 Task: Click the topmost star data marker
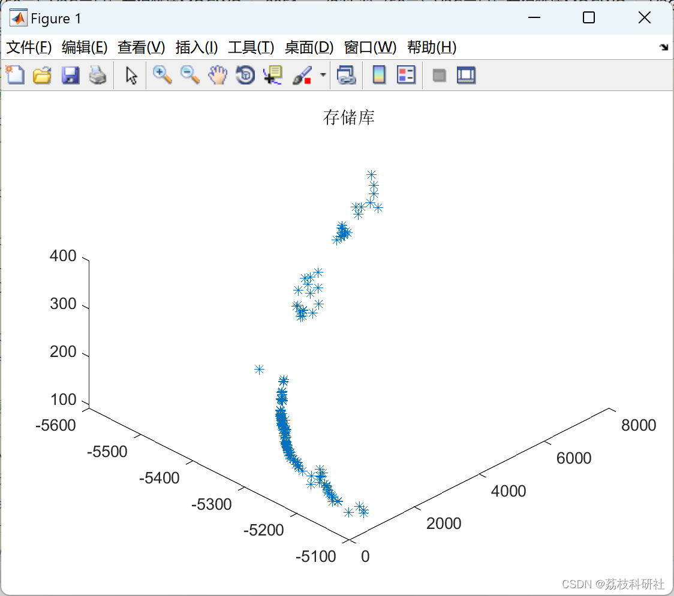371,175
